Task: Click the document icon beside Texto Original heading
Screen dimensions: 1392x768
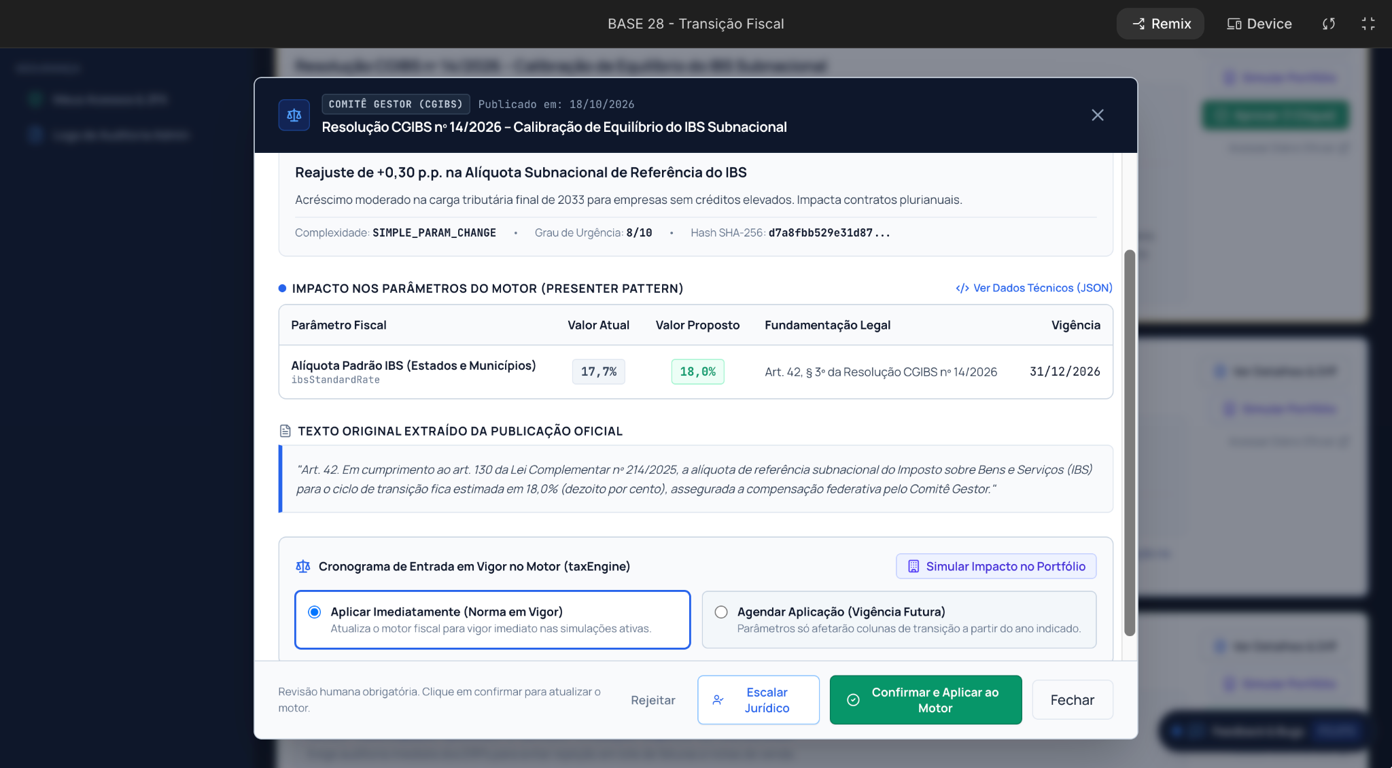Action: (x=285, y=431)
